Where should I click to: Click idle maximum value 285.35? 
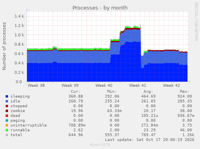tap(185, 101)
